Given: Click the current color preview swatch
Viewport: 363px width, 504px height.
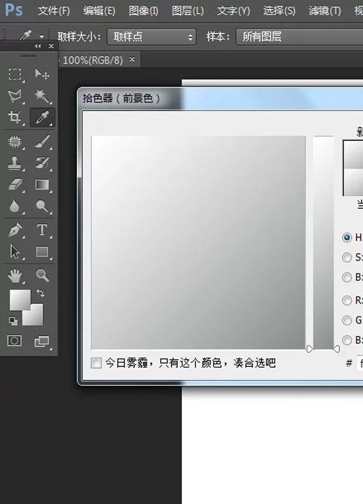Looking at the screenshot, I should tap(353, 182).
